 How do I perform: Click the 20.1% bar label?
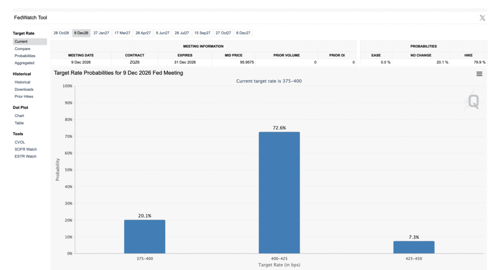pyautogui.click(x=145, y=216)
